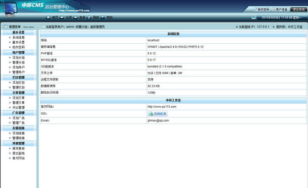
Task: Click the monitor icon beside the date
Action: 254,17
